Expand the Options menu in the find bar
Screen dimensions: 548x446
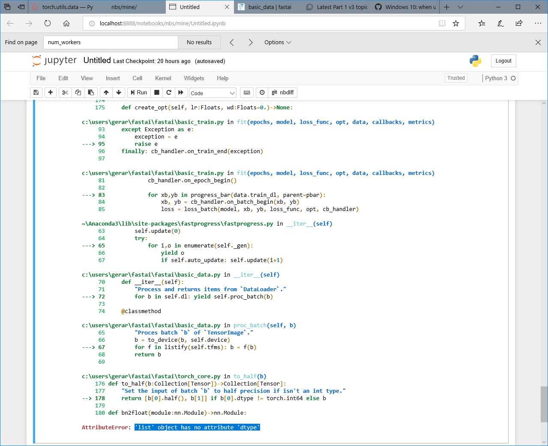click(x=278, y=42)
